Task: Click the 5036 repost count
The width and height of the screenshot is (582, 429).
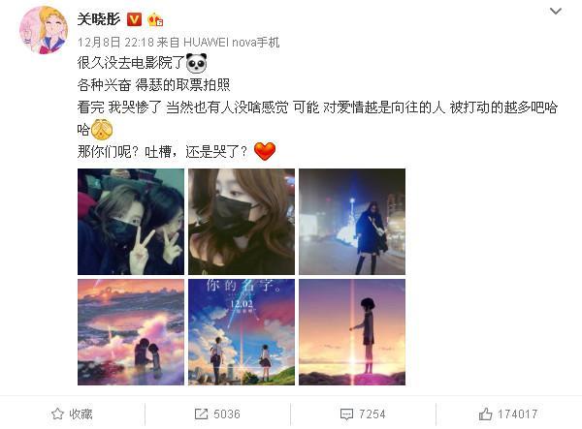Action: click(x=227, y=414)
